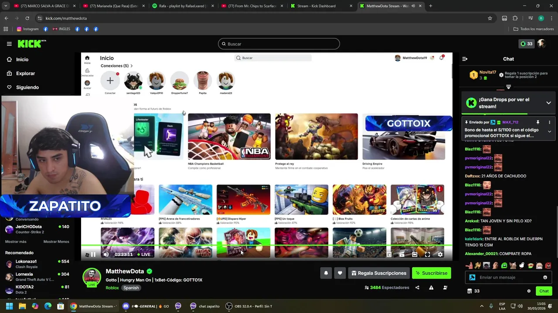The height and width of the screenshot is (313, 558).
Task: Open the player settings gear
Action: click(440, 255)
